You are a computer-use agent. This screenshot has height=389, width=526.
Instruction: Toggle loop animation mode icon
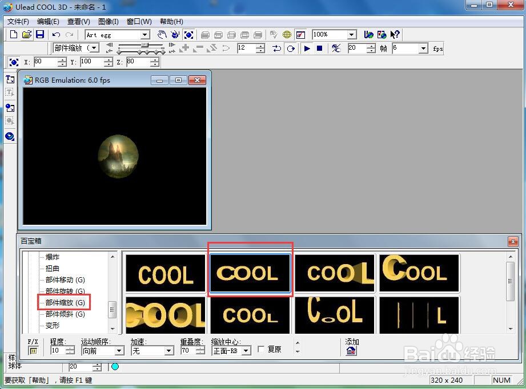[x=291, y=48]
